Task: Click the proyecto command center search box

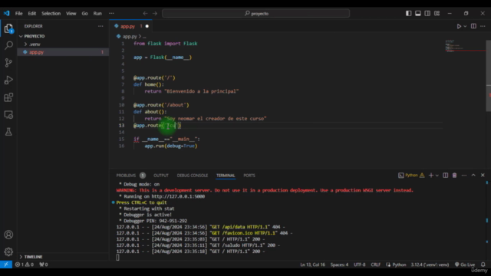Action: (255, 14)
